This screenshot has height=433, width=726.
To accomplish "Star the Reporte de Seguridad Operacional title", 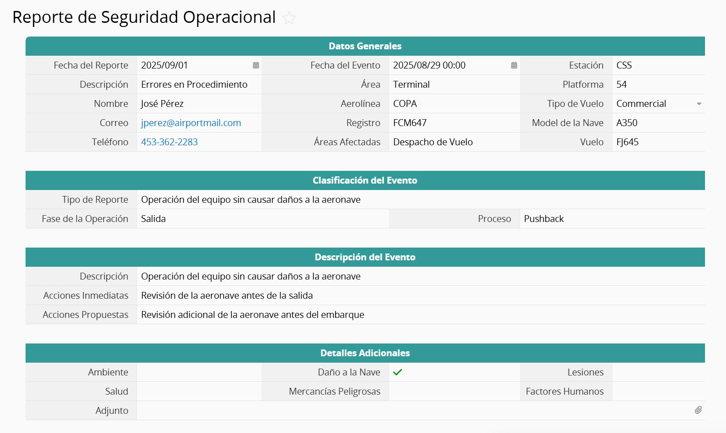I will (289, 18).
